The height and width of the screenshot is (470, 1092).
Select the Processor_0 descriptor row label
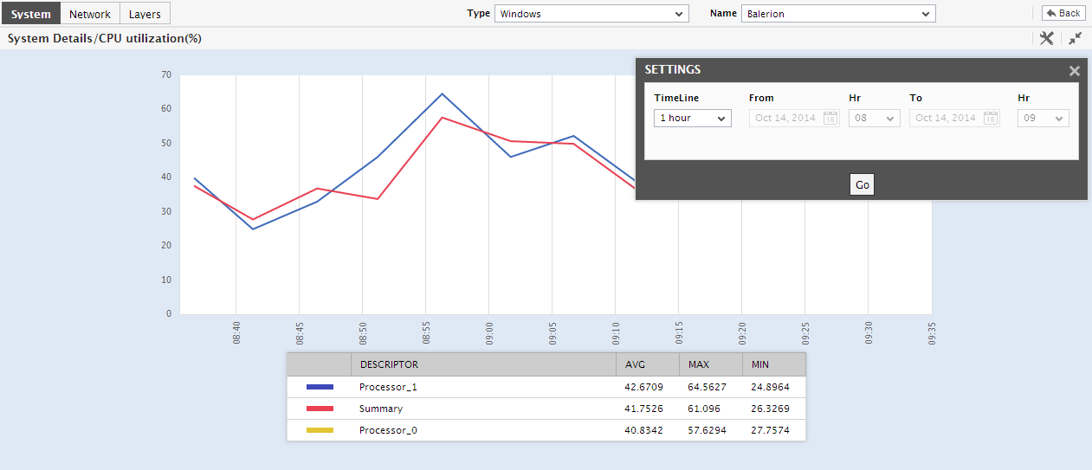[388, 430]
